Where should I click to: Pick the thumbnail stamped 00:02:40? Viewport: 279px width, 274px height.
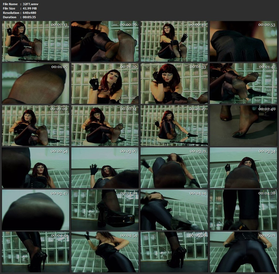[x=243, y=125]
